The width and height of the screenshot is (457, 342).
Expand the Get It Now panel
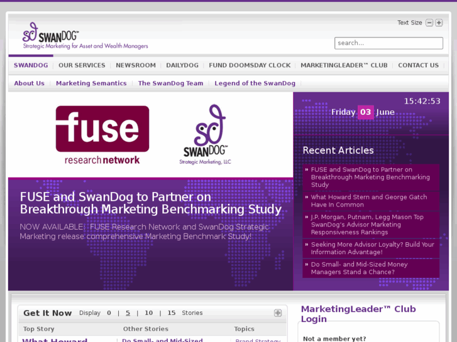click(x=278, y=313)
